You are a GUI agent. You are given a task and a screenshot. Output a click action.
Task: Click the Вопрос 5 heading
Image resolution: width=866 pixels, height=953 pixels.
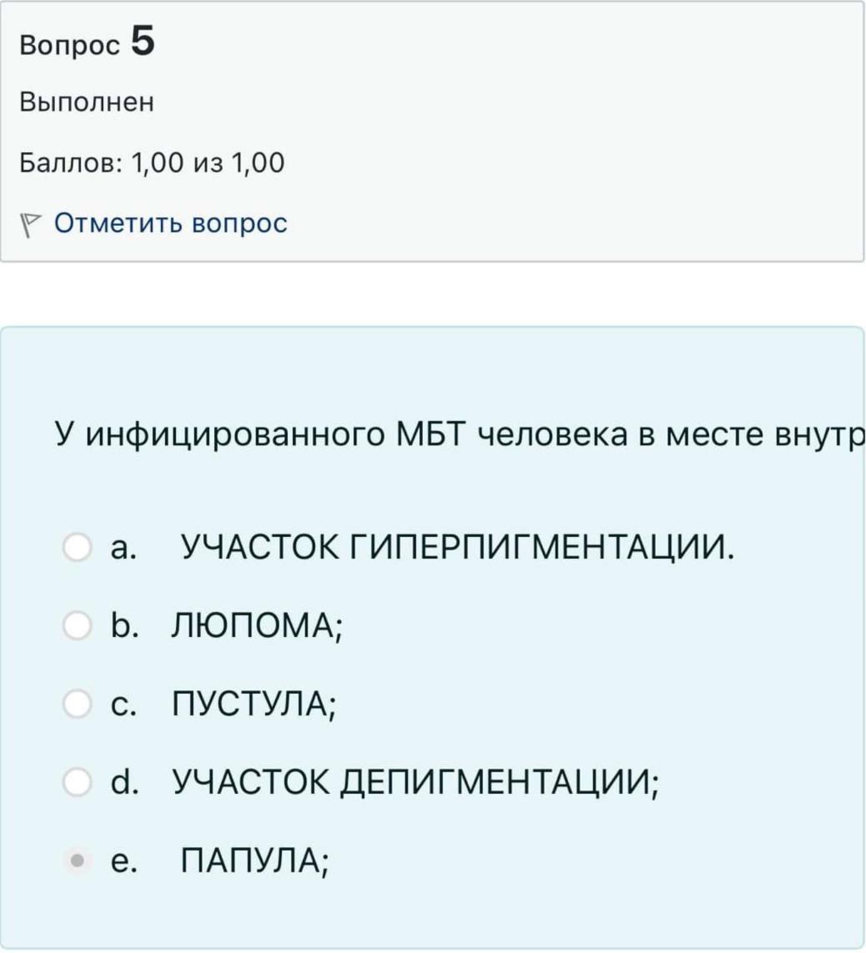pyautogui.click(x=87, y=42)
